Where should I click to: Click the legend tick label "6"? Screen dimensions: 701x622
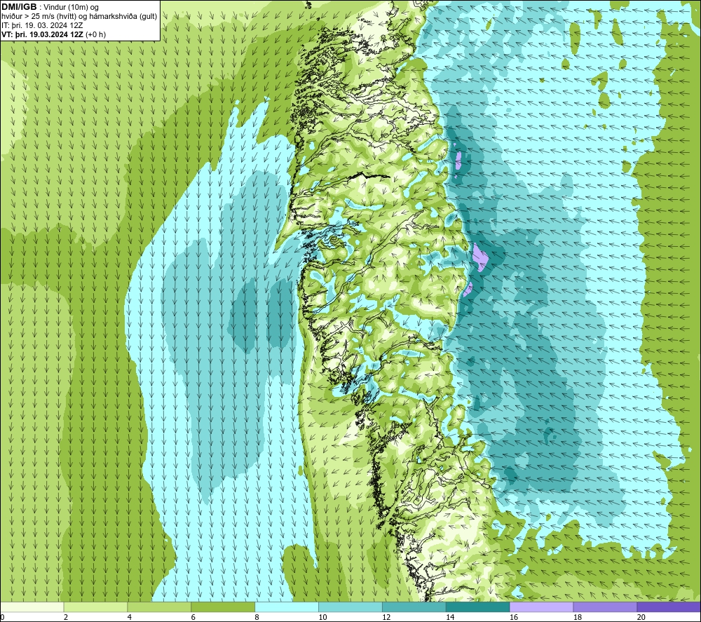[193, 617]
